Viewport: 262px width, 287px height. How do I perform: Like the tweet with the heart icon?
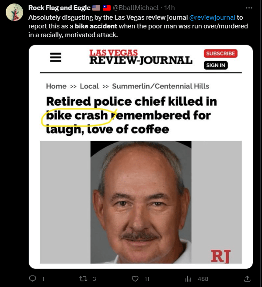(135, 279)
